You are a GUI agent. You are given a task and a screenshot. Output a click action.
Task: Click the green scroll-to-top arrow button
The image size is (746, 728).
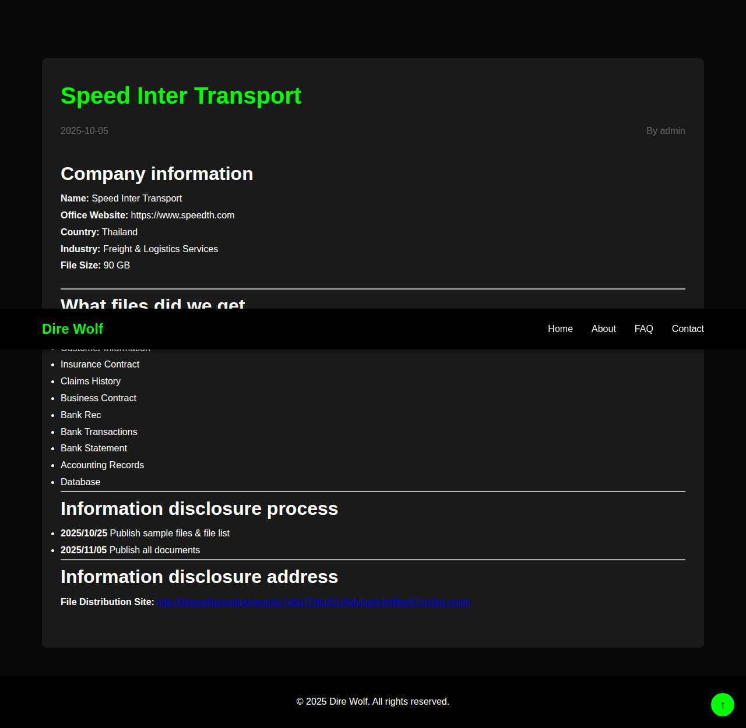(x=722, y=705)
